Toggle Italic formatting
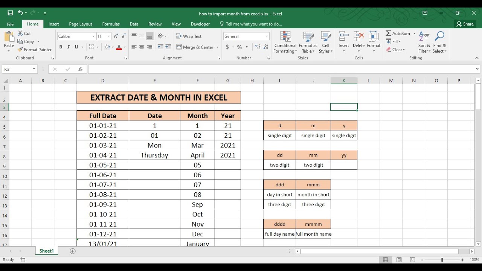Viewport: 482px width, 271px height. point(69,47)
